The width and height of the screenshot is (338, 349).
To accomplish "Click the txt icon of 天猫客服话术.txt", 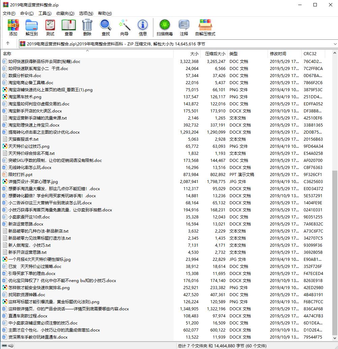I will [x=5, y=139].
